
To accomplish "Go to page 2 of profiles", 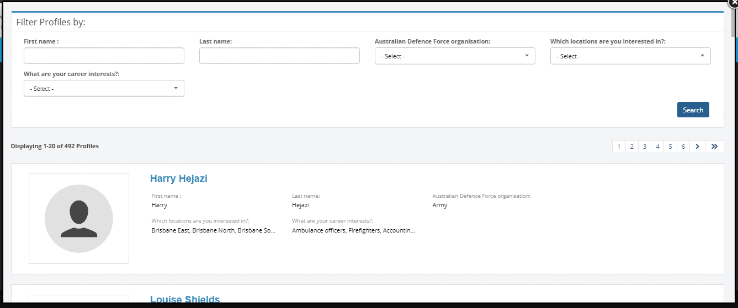I will click(x=632, y=147).
